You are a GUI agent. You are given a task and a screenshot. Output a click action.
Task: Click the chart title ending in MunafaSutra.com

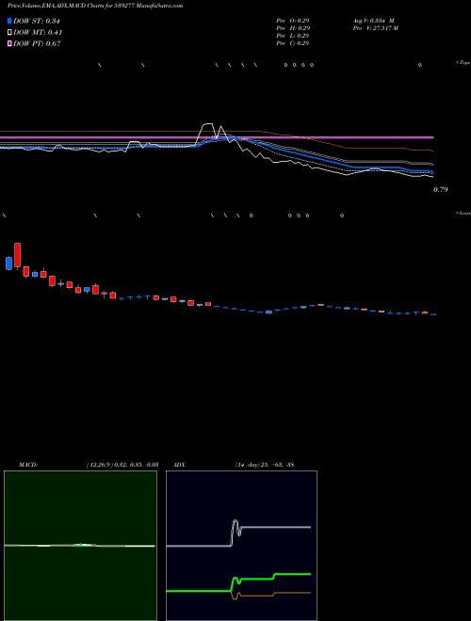(x=95, y=6)
